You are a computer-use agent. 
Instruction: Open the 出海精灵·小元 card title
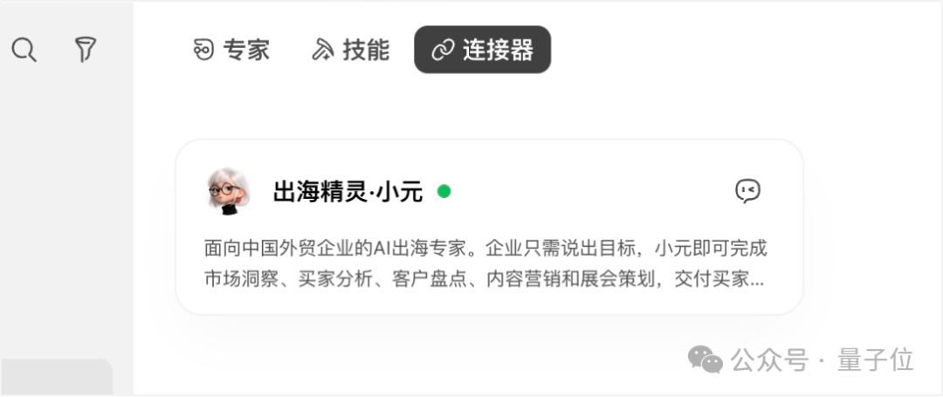coord(348,192)
